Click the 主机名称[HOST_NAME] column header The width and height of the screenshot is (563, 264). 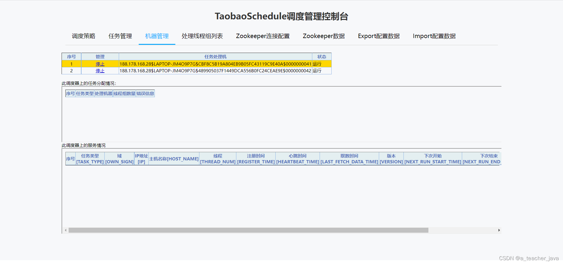174,159
